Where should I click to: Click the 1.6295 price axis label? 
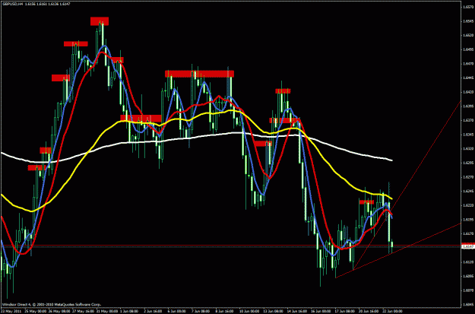(467, 163)
